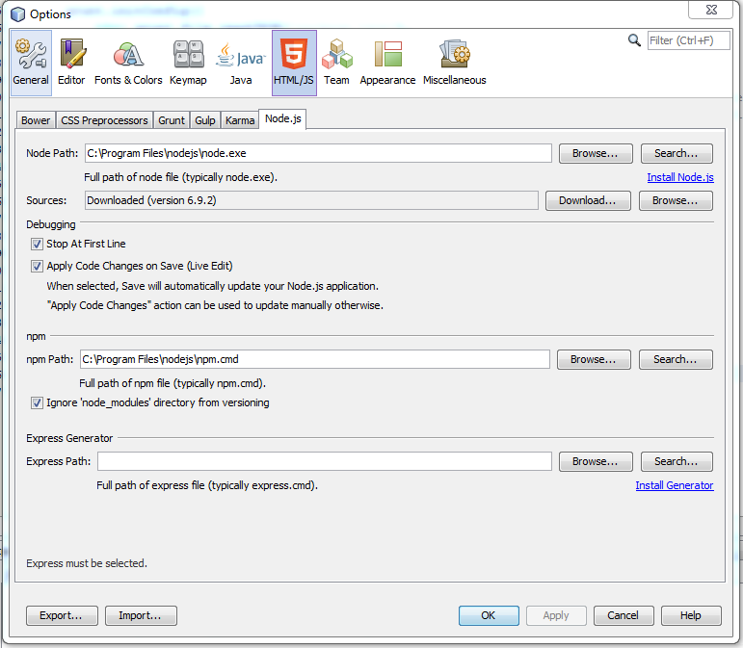Open the Miscellaneous options category
The width and height of the screenshot is (743, 648).
click(x=455, y=63)
